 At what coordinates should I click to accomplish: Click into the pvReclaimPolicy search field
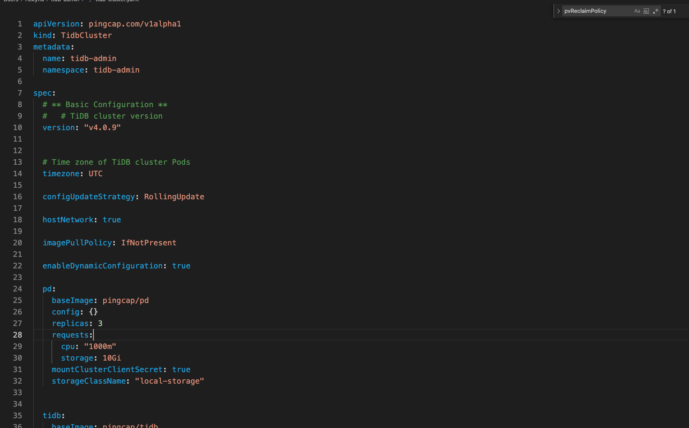click(x=597, y=11)
